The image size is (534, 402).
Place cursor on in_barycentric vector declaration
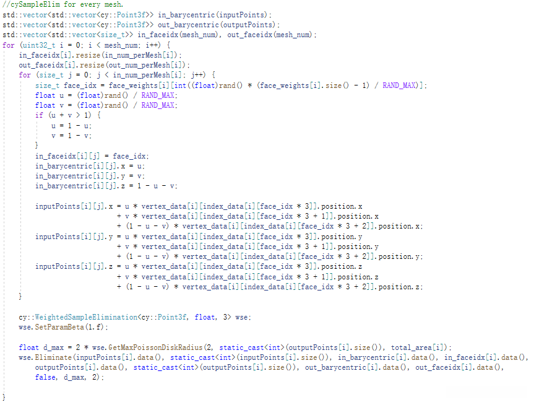pyautogui.click(x=137, y=15)
